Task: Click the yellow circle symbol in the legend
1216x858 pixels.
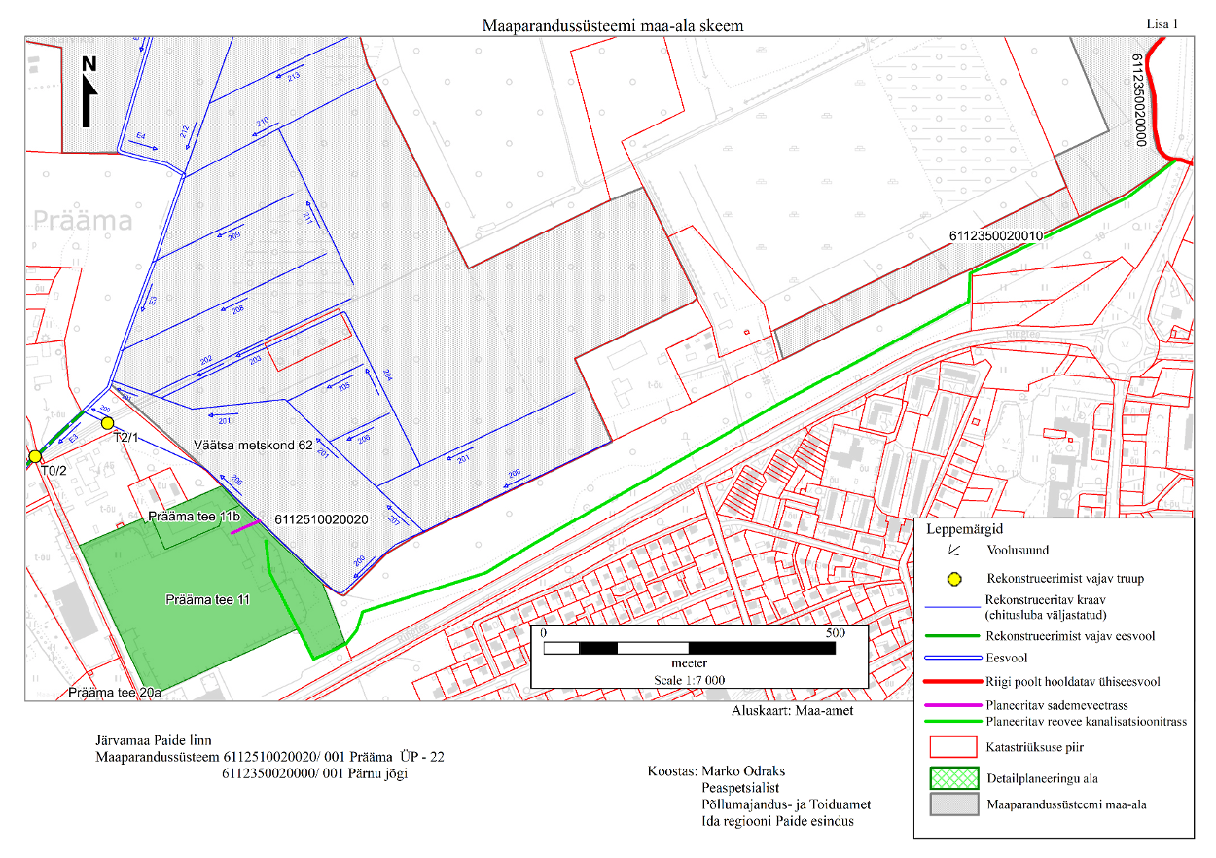Action: [954, 578]
